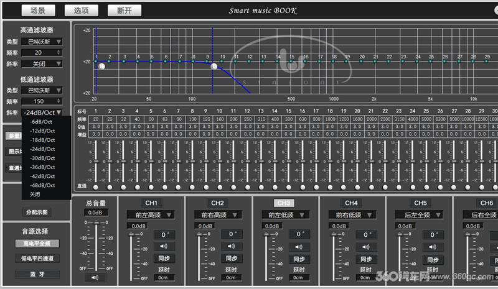Select the low-pass L marker on the graph
The width and height of the screenshot is (498, 289).
pos(214,67)
